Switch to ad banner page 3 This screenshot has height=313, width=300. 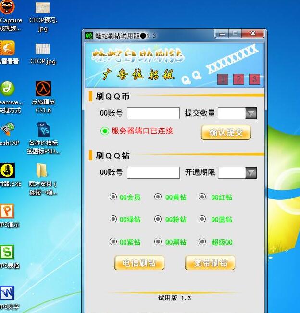click(x=254, y=79)
